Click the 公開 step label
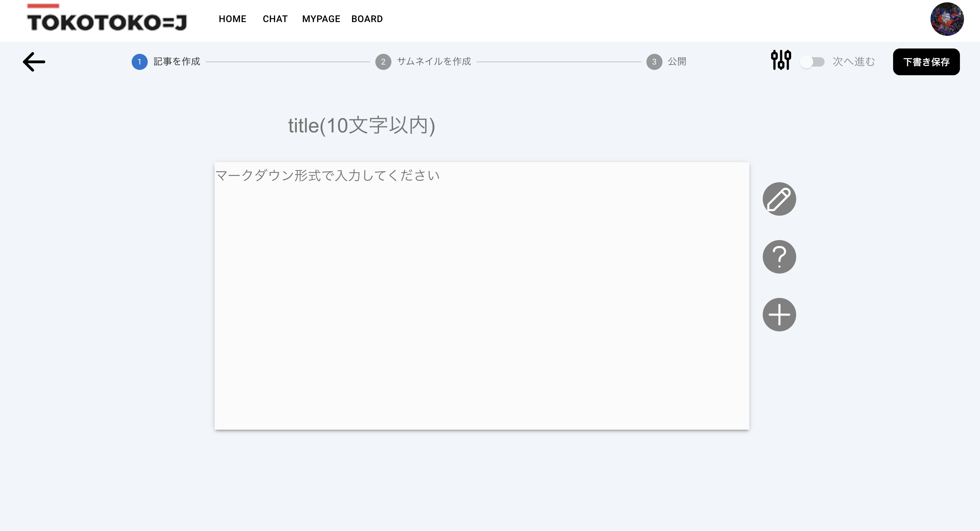 point(676,61)
